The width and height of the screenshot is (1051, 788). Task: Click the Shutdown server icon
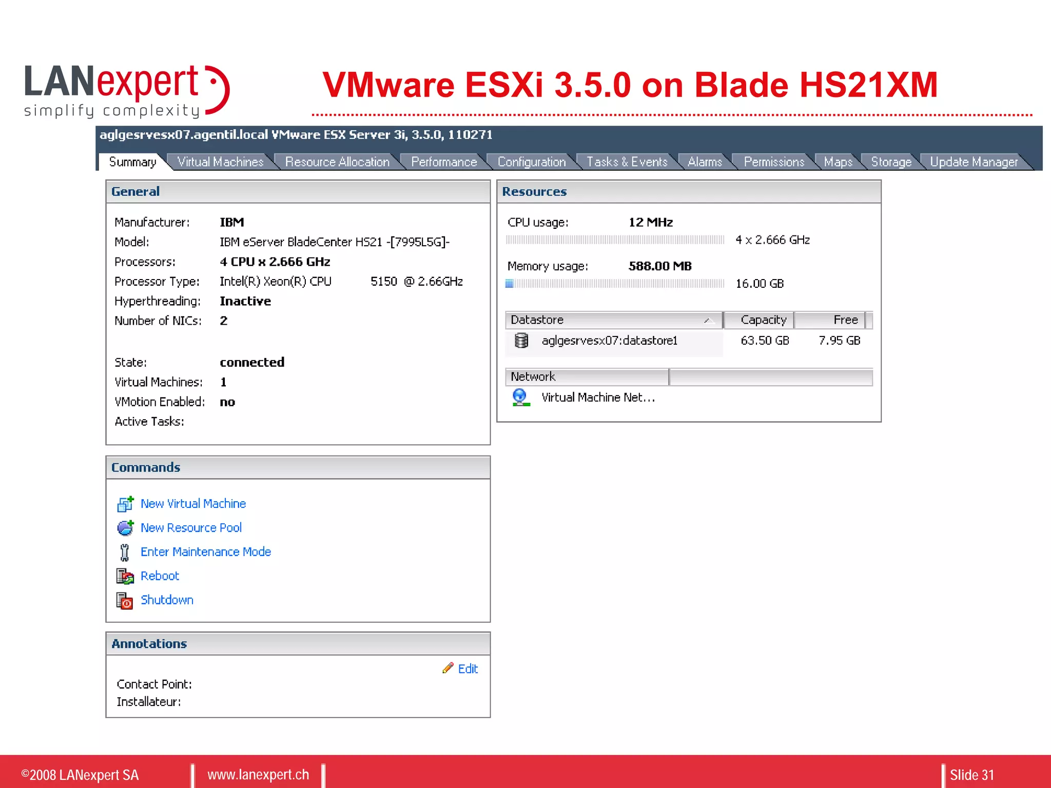coord(125,600)
